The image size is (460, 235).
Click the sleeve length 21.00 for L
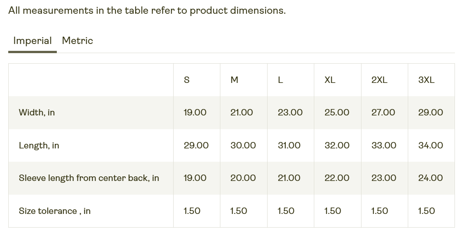(289, 178)
